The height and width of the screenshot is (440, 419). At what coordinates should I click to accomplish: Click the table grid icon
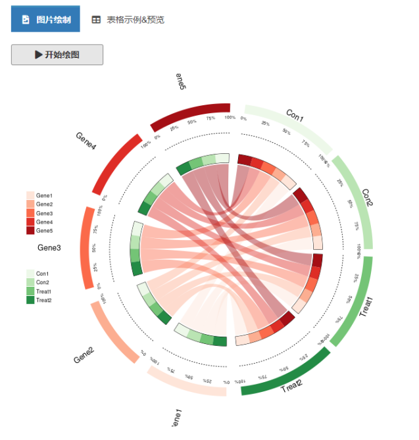pos(96,20)
